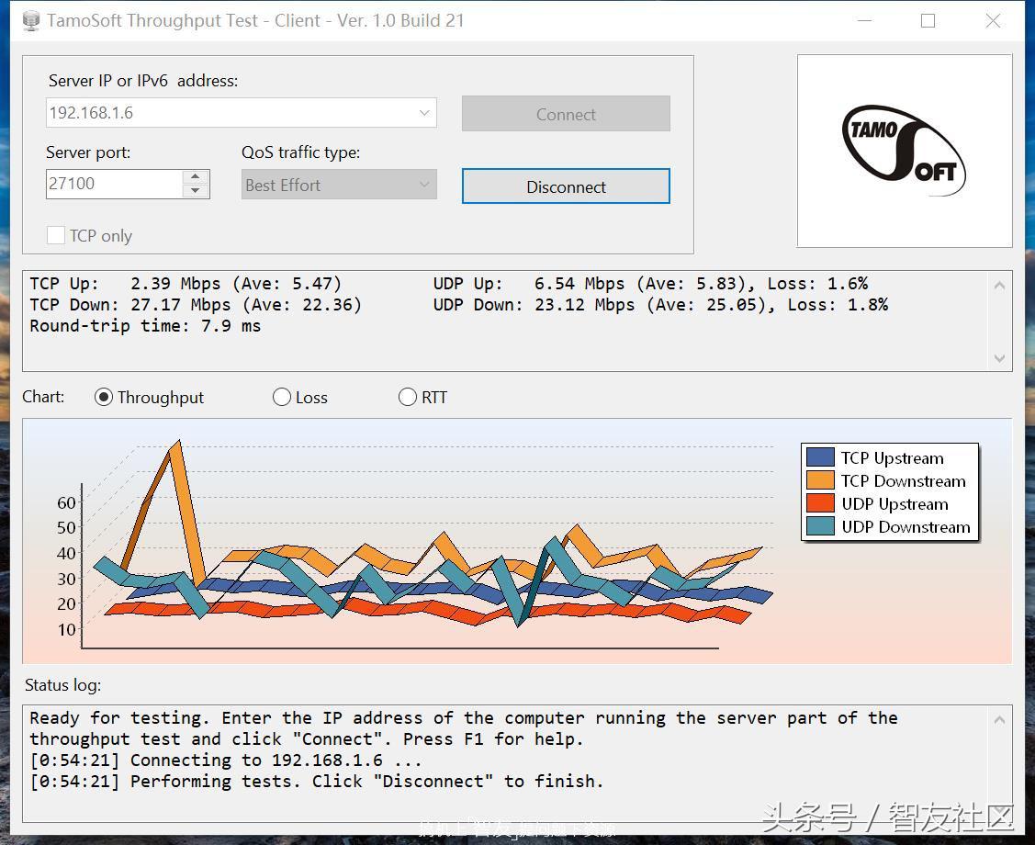This screenshot has width=1035, height=845.
Task: Expand the server IP address dropdown
Action: pos(424,113)
